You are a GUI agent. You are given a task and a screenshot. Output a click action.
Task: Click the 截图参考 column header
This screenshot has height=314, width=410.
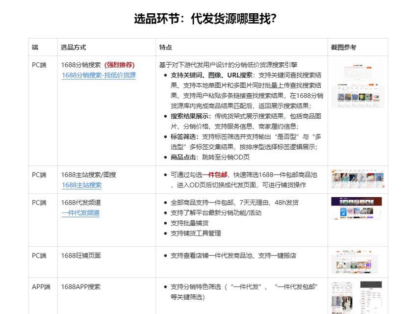point(344,48)
